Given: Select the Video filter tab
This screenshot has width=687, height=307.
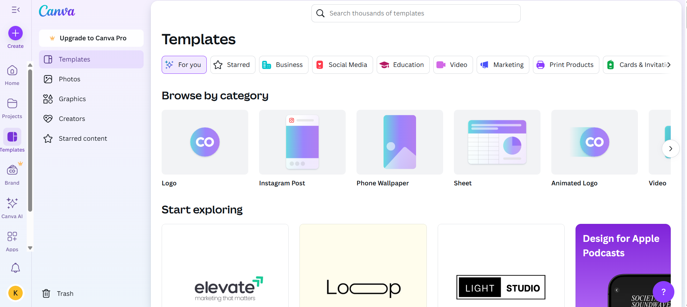Looking at the screenshot, I should (x=453, y=65).
